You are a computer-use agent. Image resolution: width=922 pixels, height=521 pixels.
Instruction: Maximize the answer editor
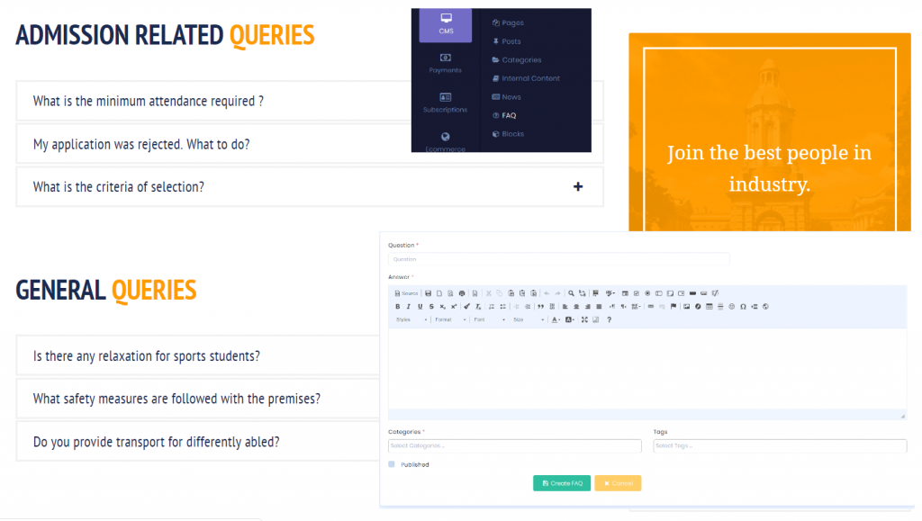pyautogui.click(x=584, y=320)
